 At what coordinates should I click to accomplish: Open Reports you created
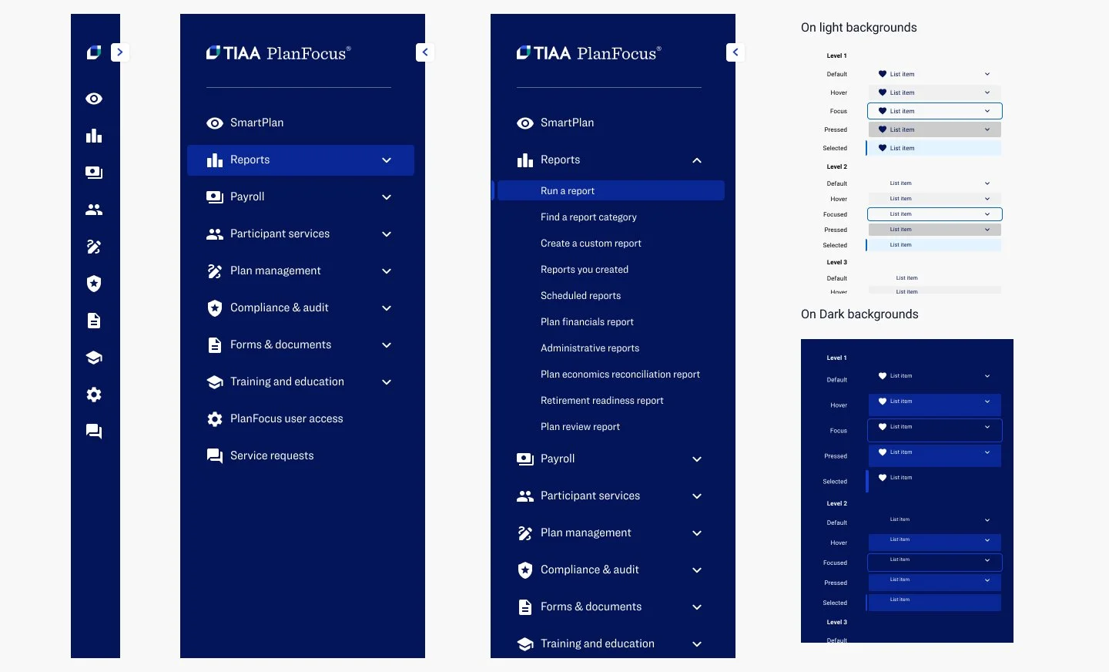(x=585, y=270)
